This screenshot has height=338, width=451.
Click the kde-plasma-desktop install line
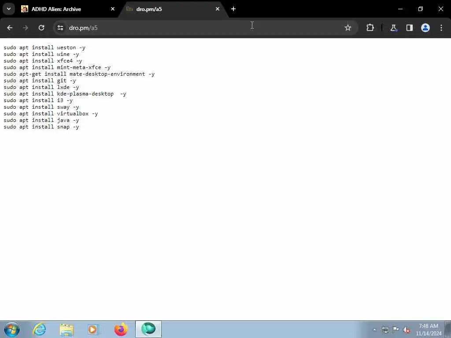65,94
